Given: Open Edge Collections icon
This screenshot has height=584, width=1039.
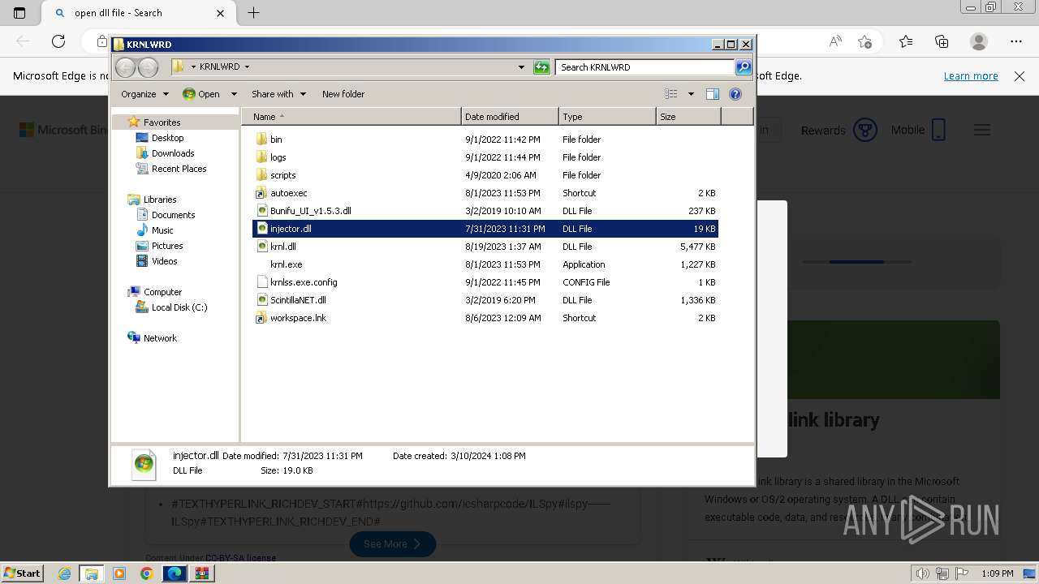Looking at the screenshot, I should (942, 41).
